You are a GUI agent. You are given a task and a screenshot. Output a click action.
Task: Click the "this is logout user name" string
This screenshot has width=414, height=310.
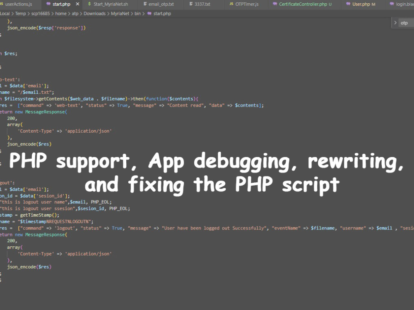pos(33,202)
